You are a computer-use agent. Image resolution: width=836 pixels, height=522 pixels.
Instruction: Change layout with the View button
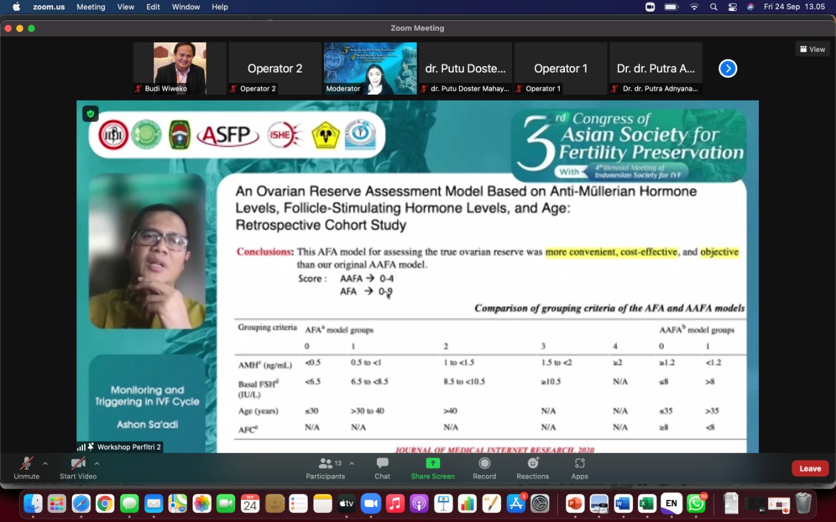pos(812,49)
